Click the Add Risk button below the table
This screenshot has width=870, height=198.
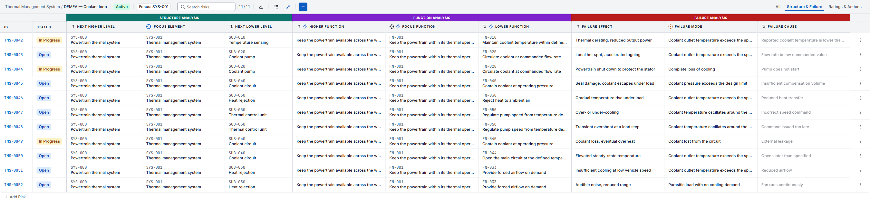(15, 196)
